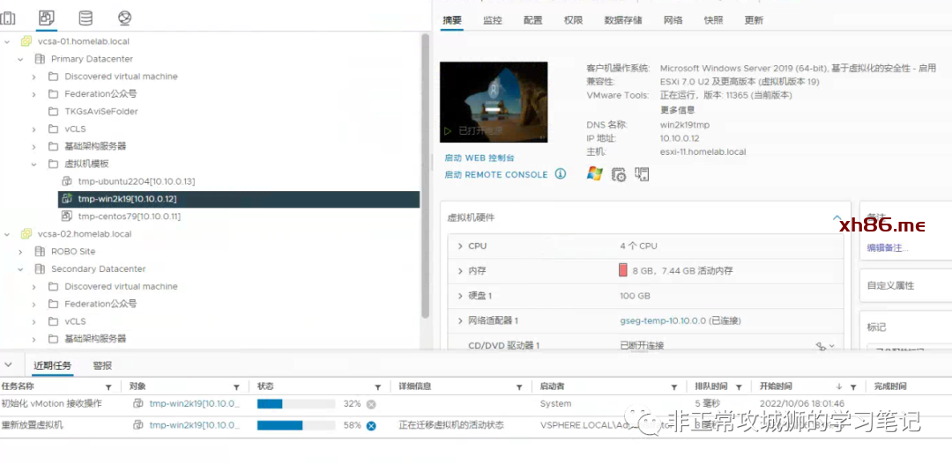
Task: Click the Windows guest OS icon
Action: (594, 174)
